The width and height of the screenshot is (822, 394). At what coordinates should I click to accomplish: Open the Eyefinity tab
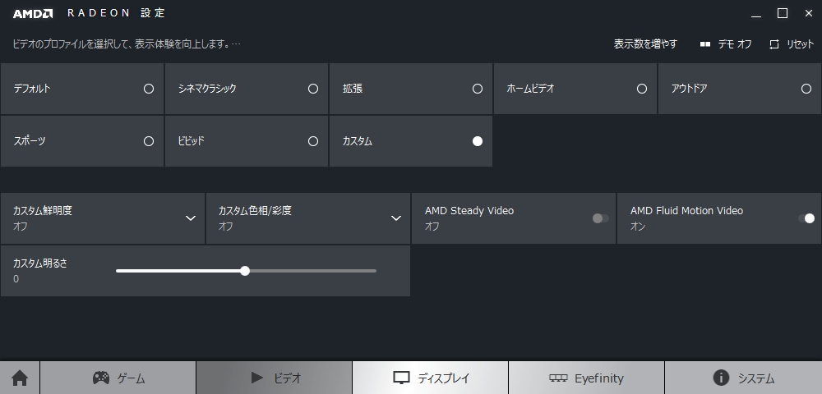(x=587, y=378)
